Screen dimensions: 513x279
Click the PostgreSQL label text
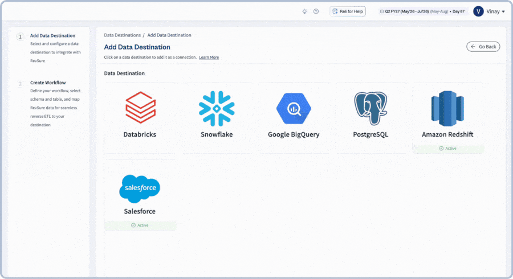[370, 134]
